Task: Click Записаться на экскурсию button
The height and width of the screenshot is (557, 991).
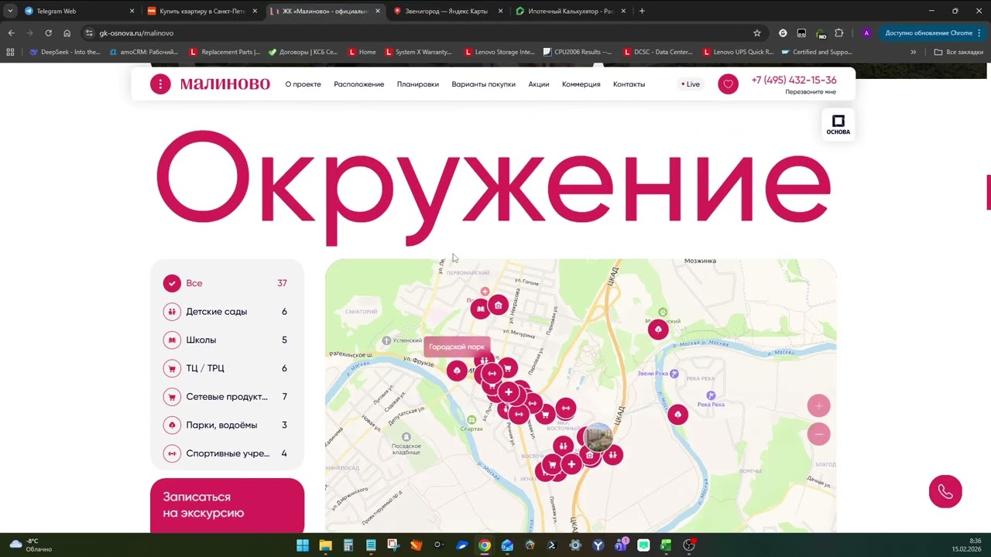Action: (227, 505)
